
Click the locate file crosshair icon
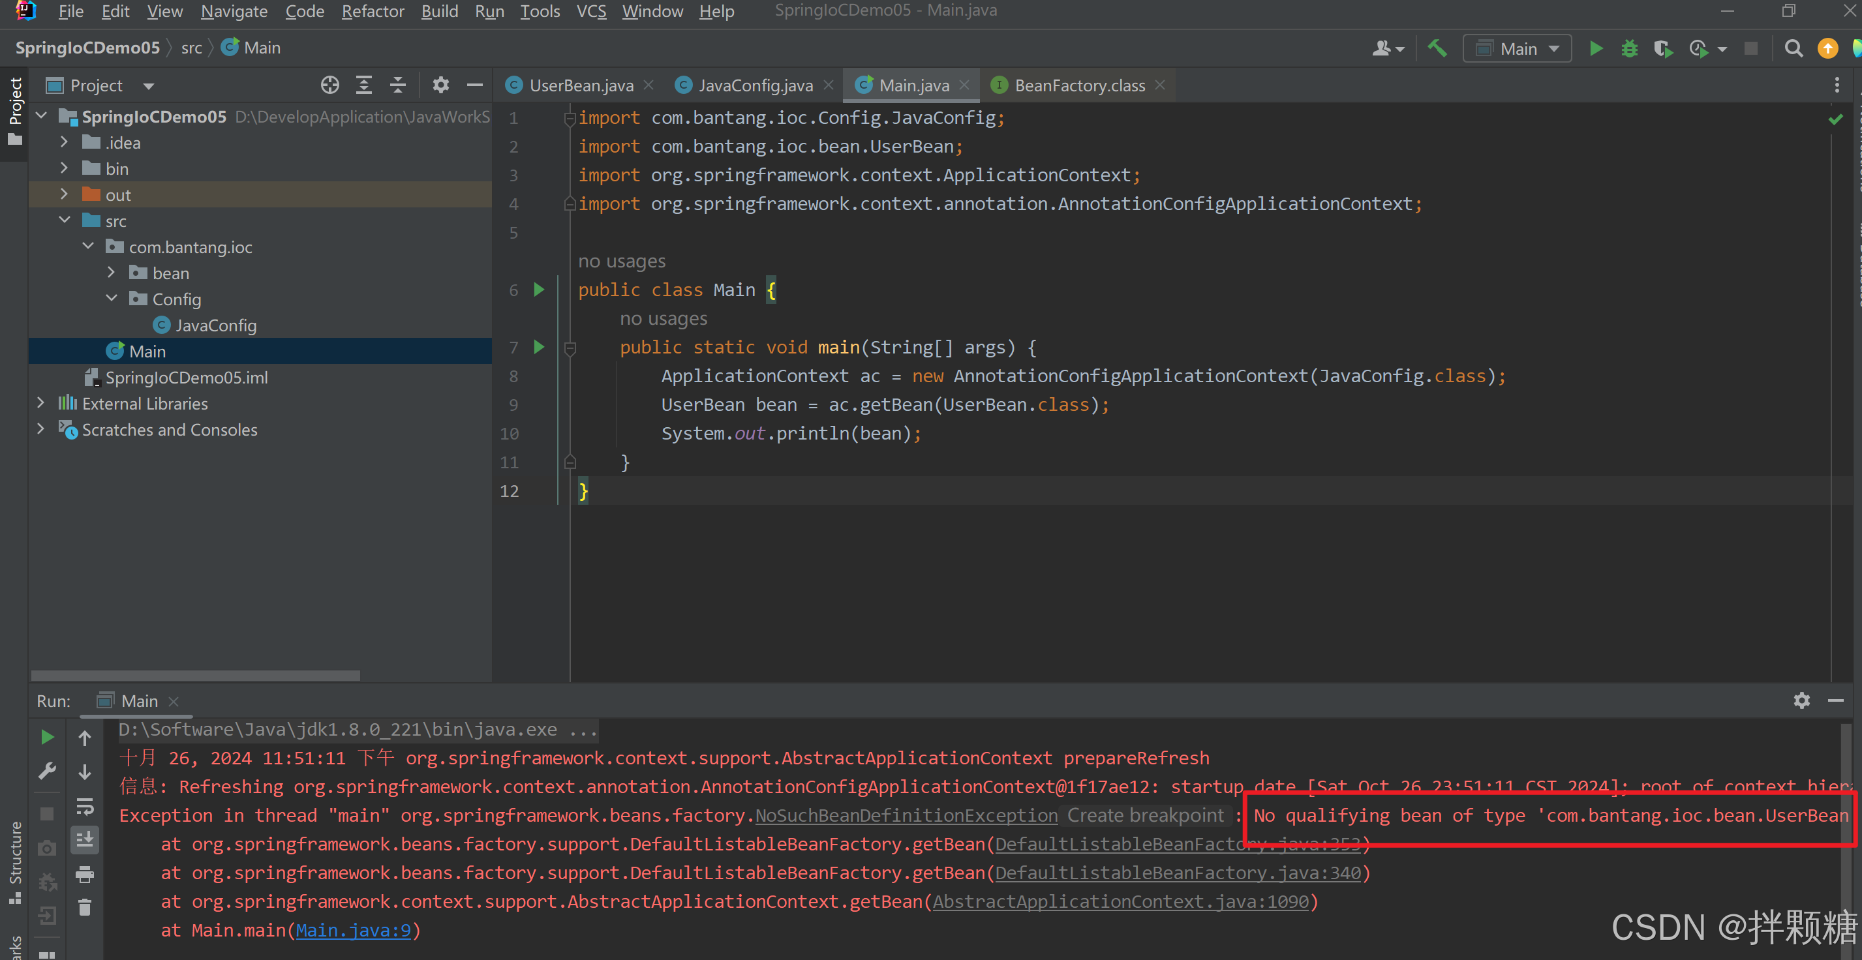point(329,85)
